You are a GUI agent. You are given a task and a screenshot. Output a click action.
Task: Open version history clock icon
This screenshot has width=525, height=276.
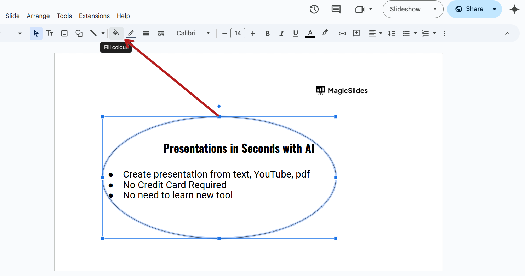tap(314, 9)
